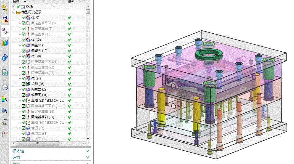294x164 pixels.
Task: Uncheck the 体 (0) feature checkbox
Action: click(x=24, y=18)
